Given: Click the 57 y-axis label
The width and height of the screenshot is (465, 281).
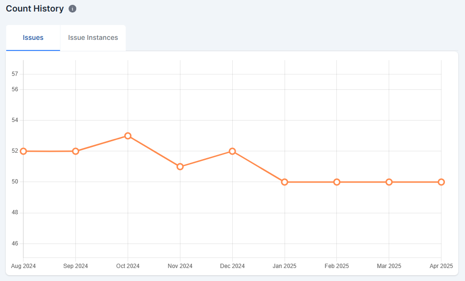Looking at the screenshot, I should (15, 74).
